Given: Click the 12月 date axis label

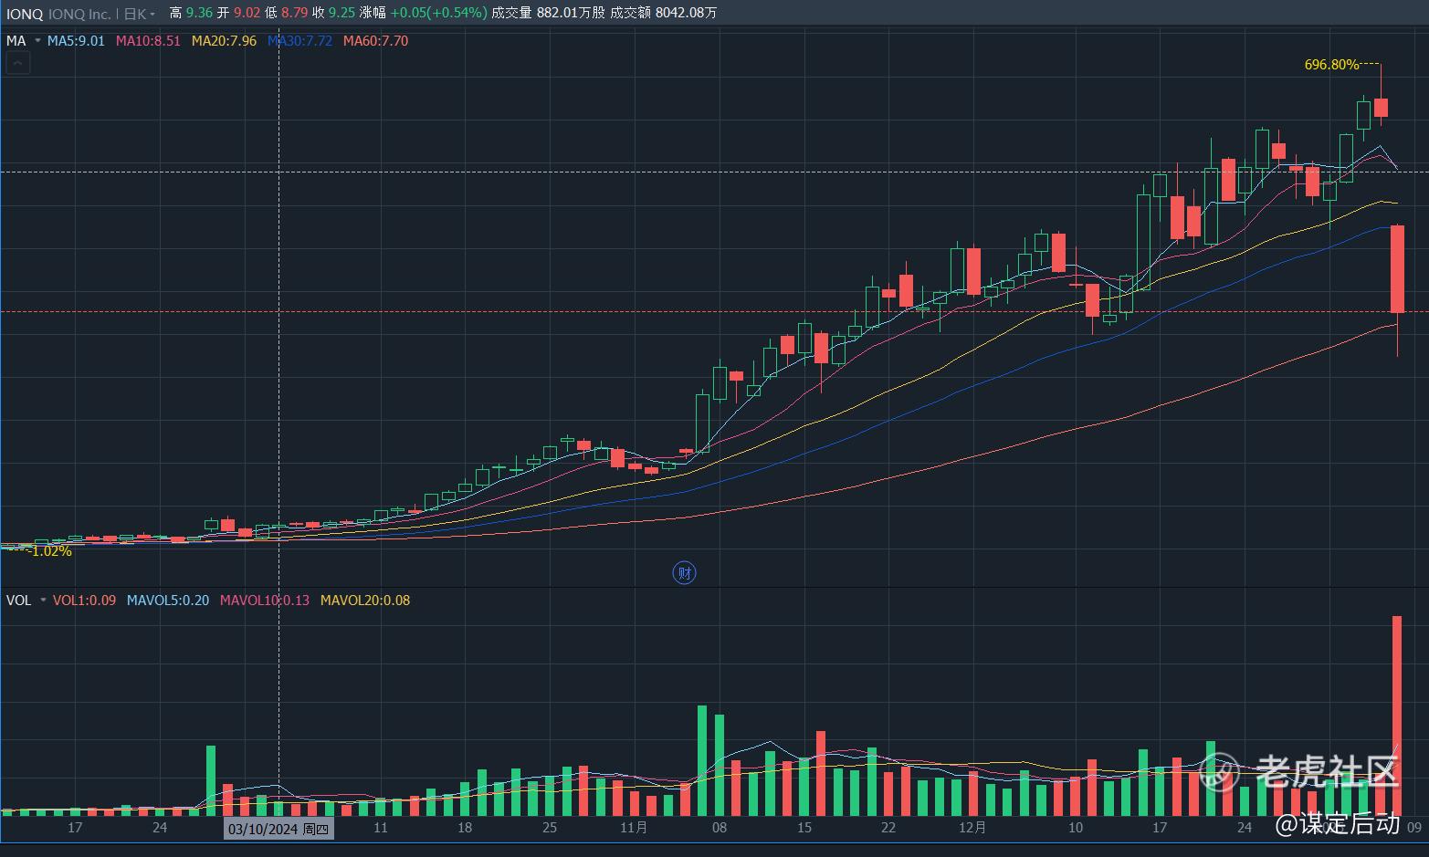Looking at the screenshot, I should tap(973, 828).
